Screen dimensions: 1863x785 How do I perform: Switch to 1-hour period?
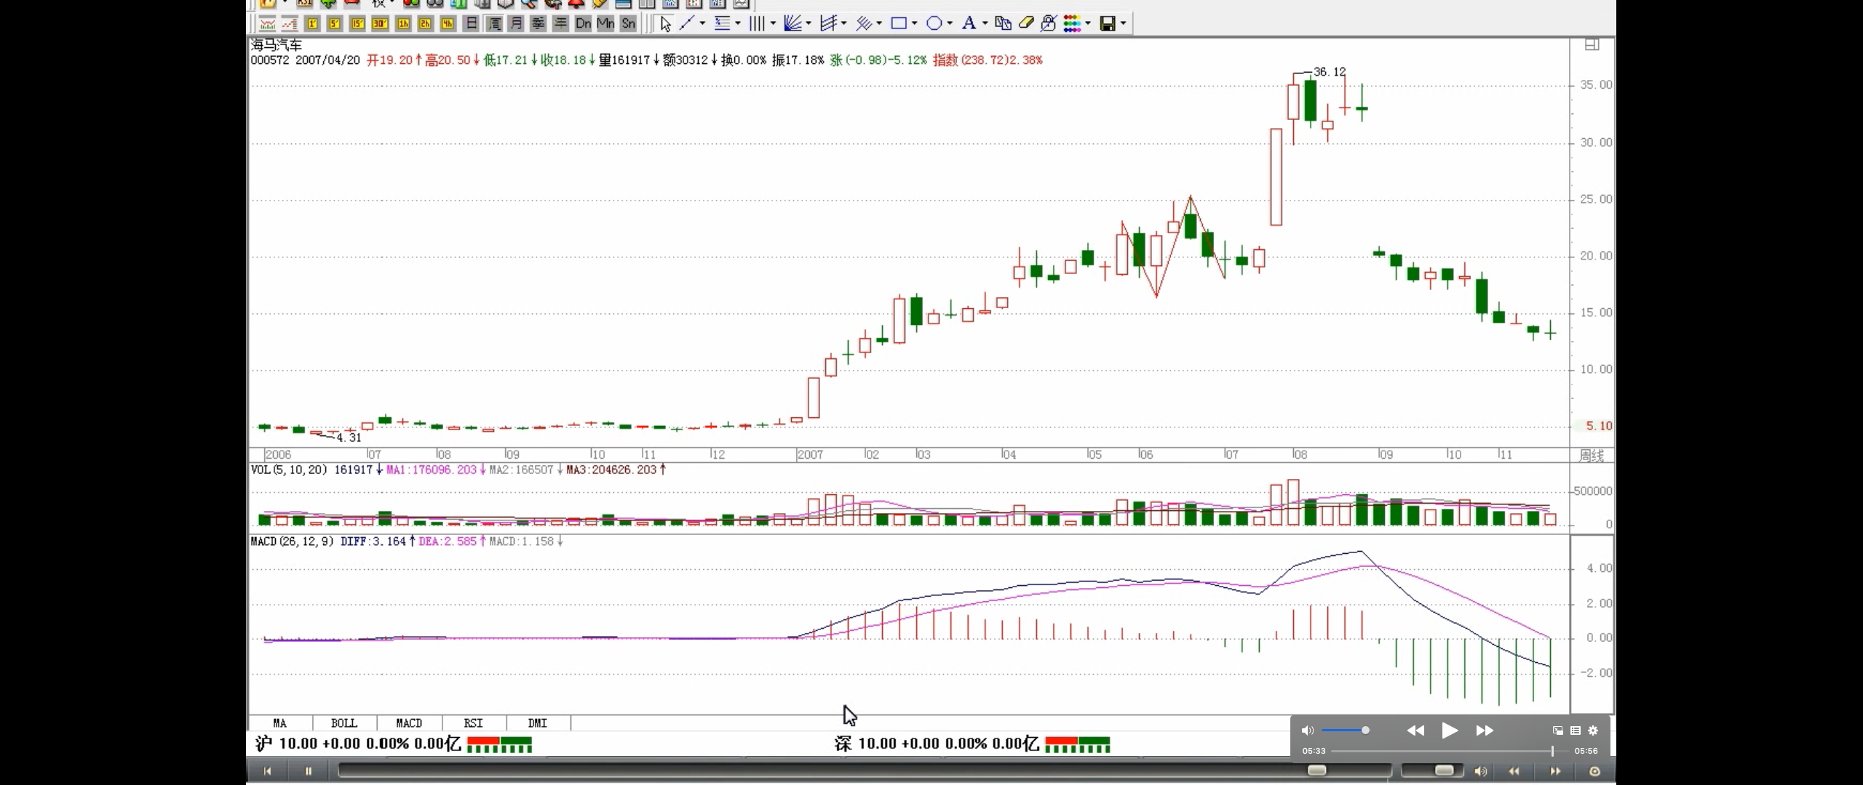pyautogui.click(x=402, y=24)
